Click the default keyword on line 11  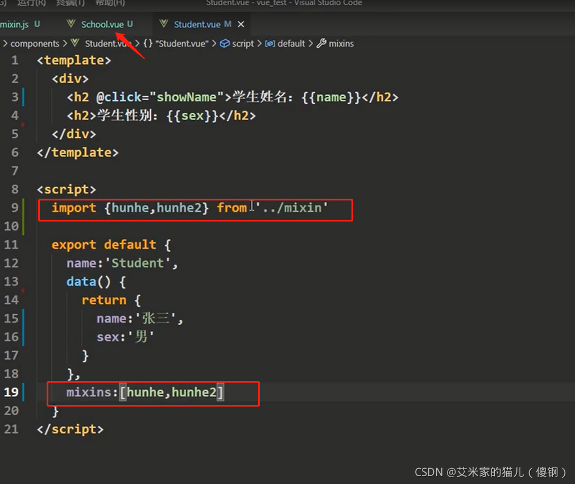pyautogui.click(x=130, y=245)
